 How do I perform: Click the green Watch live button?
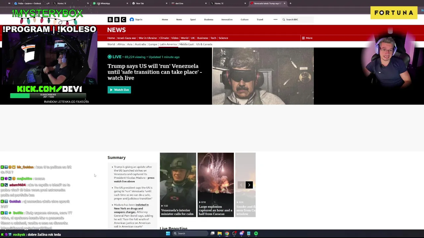[x=119, y=90]
